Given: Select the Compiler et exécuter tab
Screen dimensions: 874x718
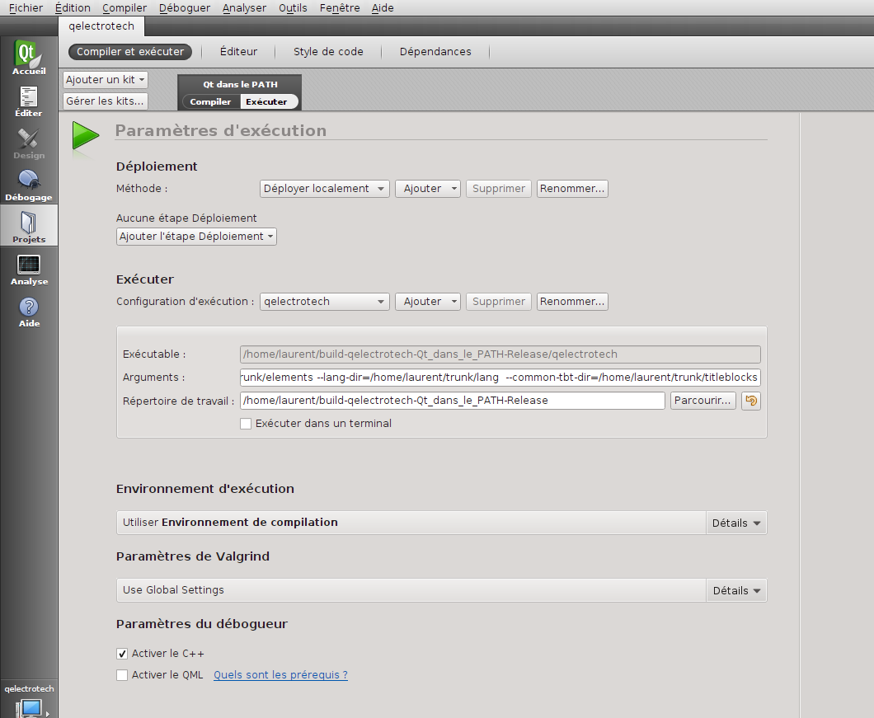Looking at the screenshot, I should (130, 52).
